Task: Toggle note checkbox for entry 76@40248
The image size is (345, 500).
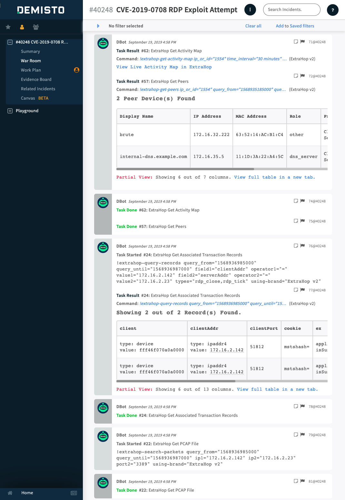Action: pyautogui.click(x=296, y=246)
